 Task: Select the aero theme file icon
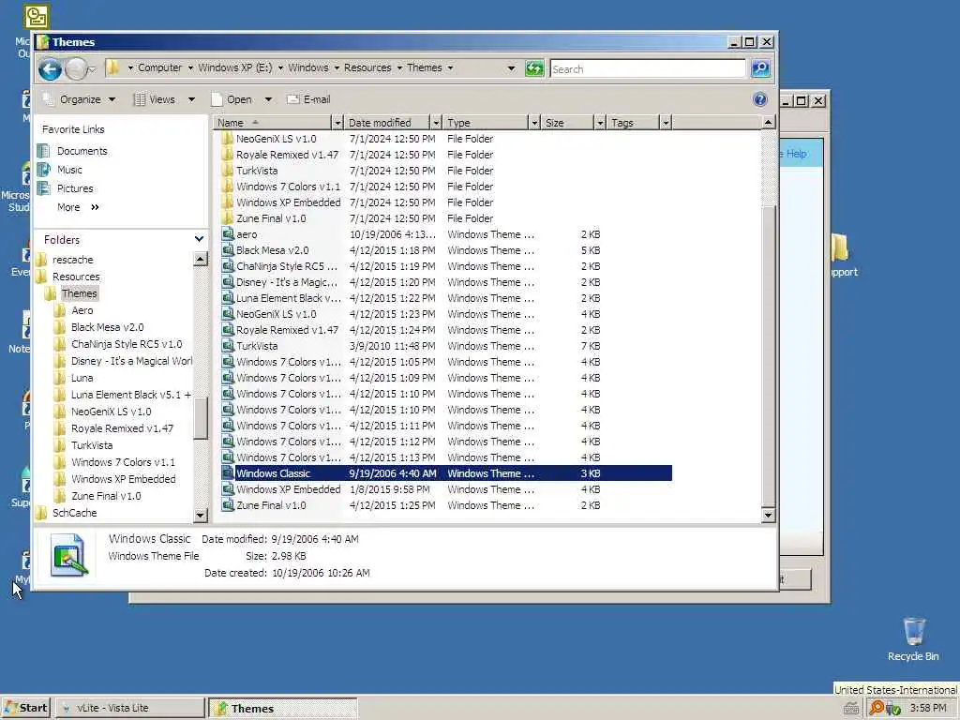pos(228,234)
